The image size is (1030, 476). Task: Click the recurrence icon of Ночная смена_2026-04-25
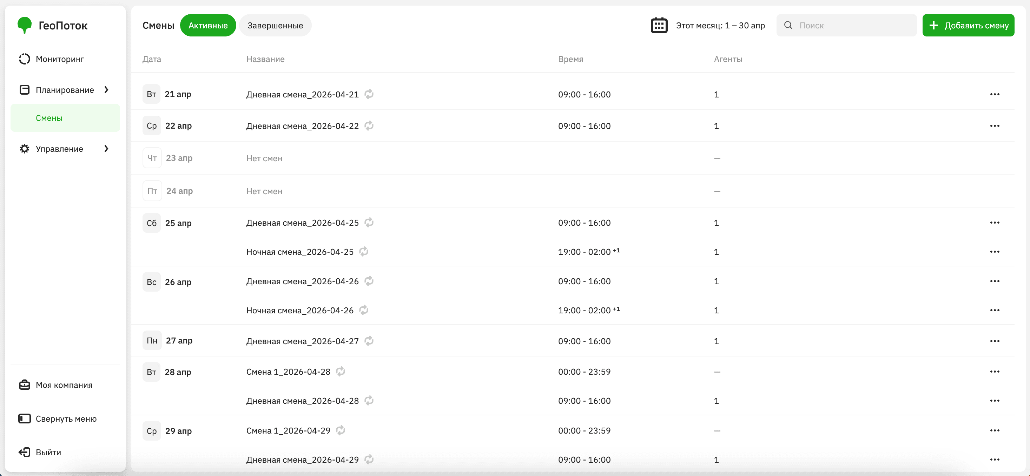pyautogui.click(x=364, y=251)
